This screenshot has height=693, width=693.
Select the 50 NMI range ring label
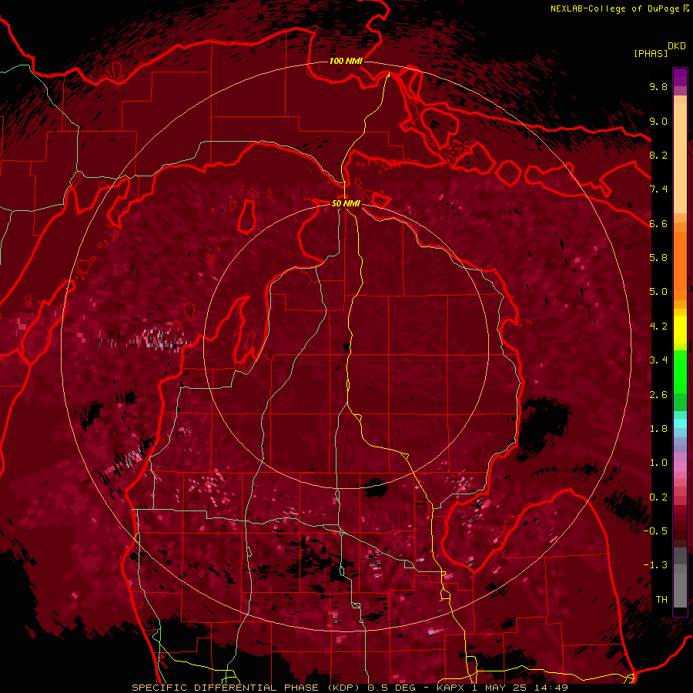[346, 203]
